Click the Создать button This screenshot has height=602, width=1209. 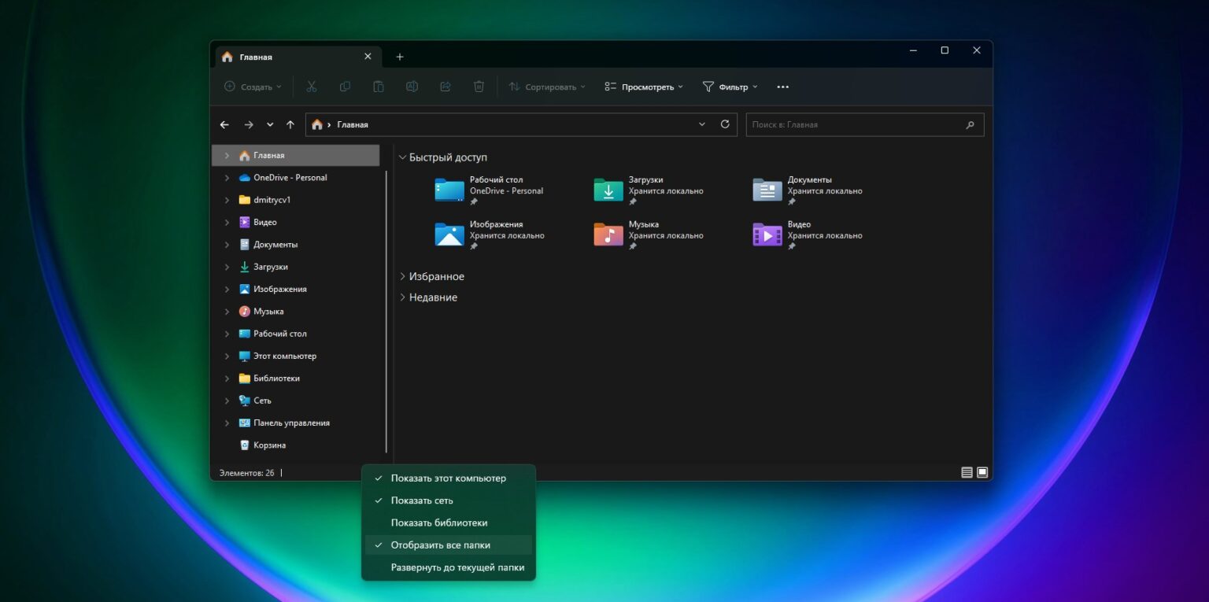[252, 87]
